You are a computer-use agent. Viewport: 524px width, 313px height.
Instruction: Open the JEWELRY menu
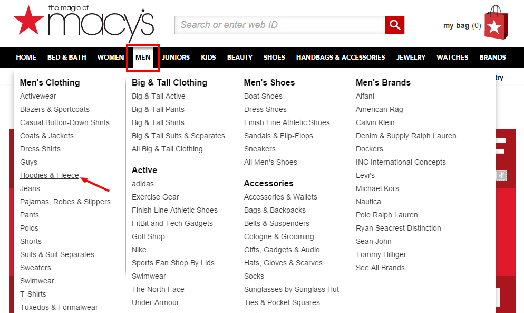411,57
